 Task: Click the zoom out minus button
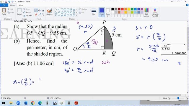tap(169, 98)
